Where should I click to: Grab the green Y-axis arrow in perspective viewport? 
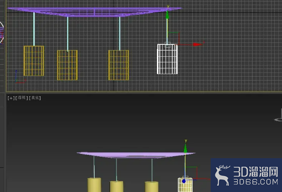pyautogui.click(x=185, y=148)
